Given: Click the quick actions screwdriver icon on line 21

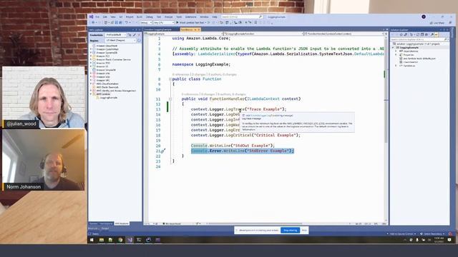Looking at the screenshot, I should pyautogui.click(x=163, y=151).
